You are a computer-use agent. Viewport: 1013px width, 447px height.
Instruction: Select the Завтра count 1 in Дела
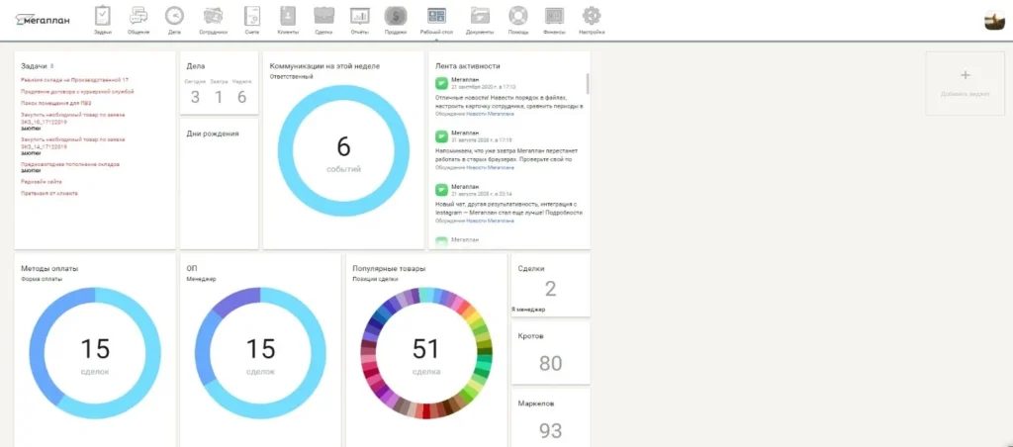click(219, 97)
